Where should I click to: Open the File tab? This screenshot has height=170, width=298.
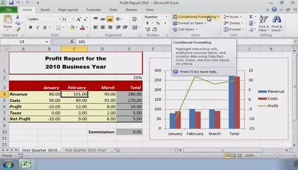coord(8,10)
